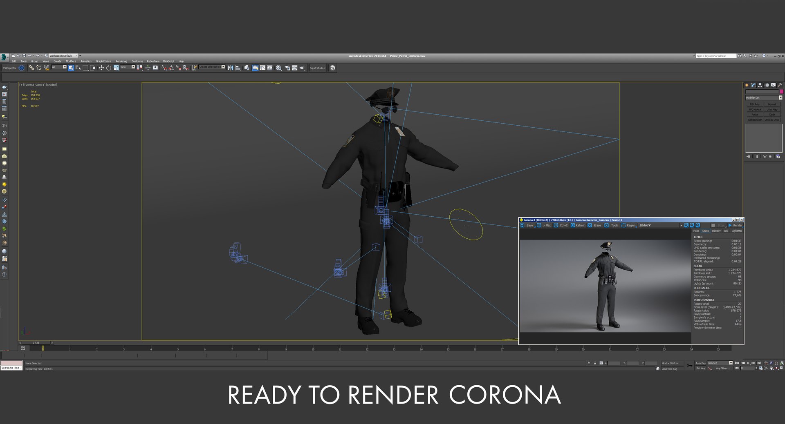Click the Select and Link chain icon

pyautogui.click(x=31, y=68)
